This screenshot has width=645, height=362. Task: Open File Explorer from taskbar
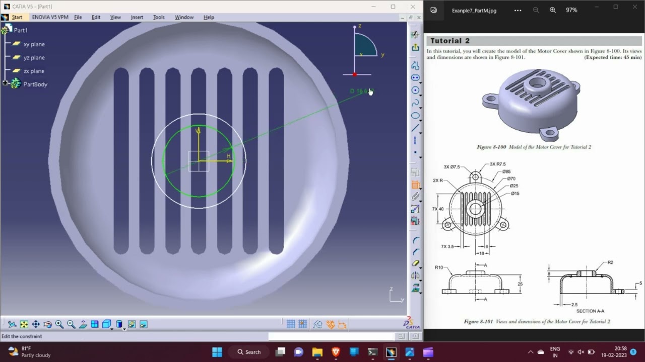tap(317, 352)
